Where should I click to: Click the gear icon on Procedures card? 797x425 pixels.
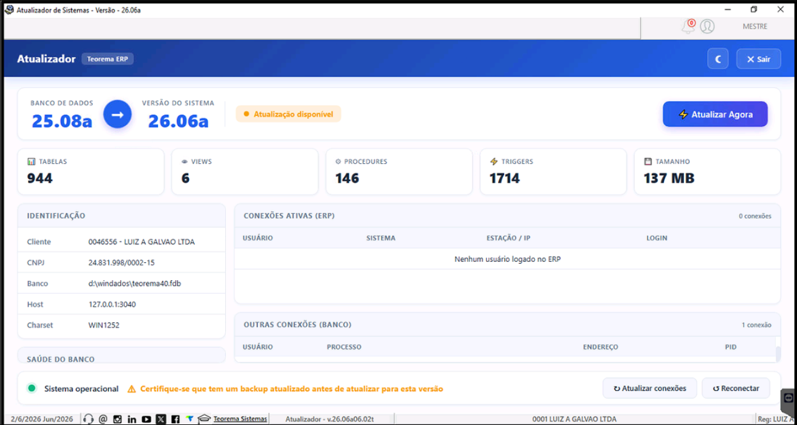point(338,161)
